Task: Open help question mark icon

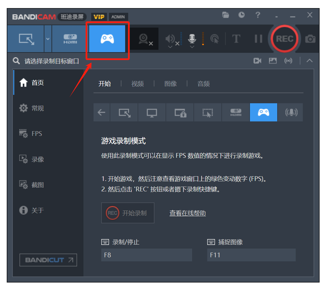Action: (x=258, y=15)
